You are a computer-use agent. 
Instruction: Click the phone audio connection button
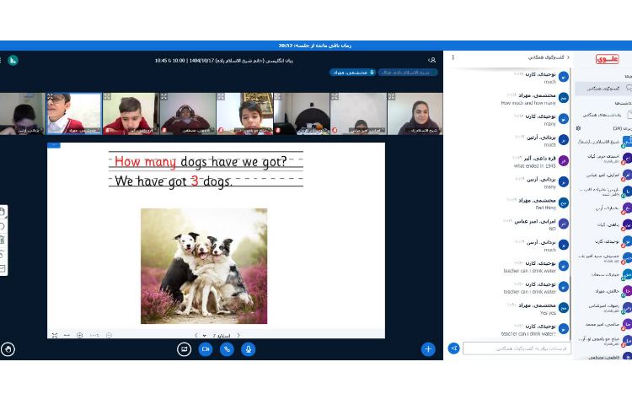pyautogui.click(x=227, y=348)
